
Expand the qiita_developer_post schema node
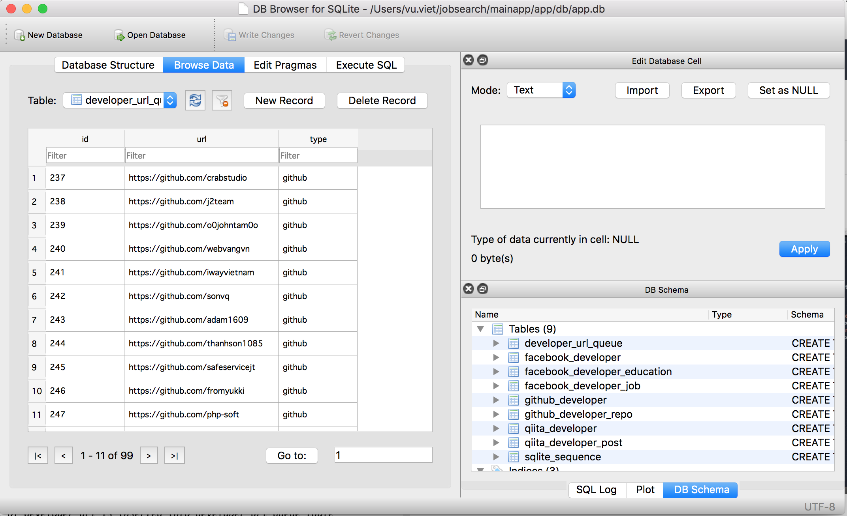(496, 443)
